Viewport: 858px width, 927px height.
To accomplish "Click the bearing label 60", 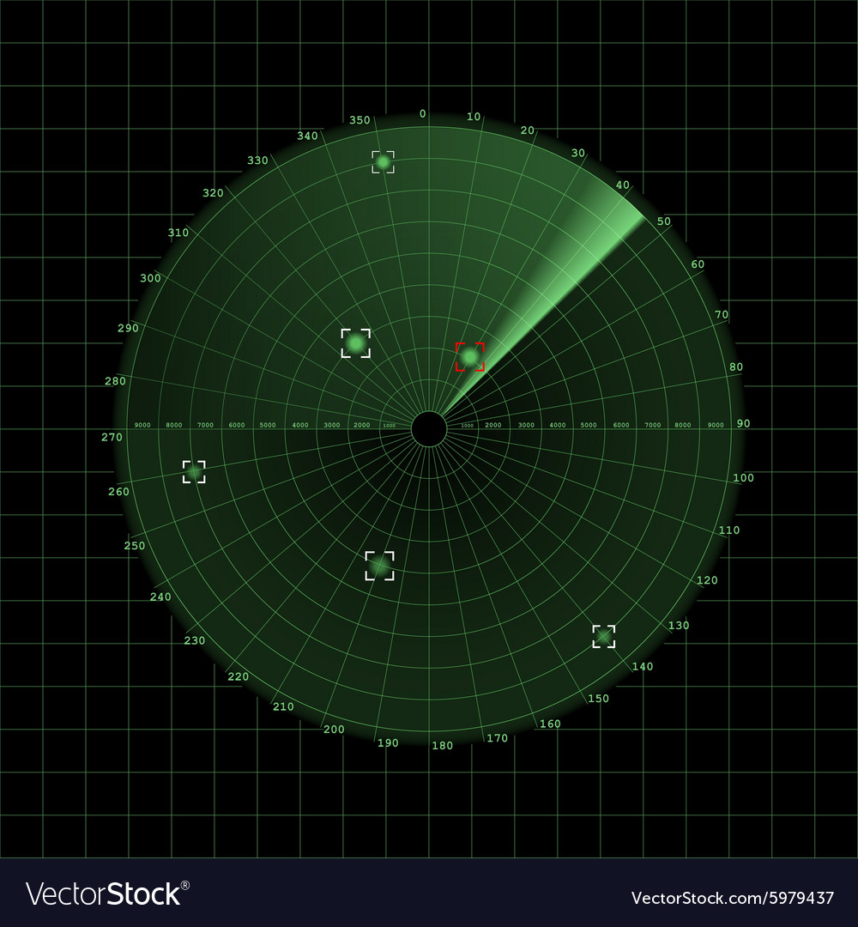I will [698, 264].
